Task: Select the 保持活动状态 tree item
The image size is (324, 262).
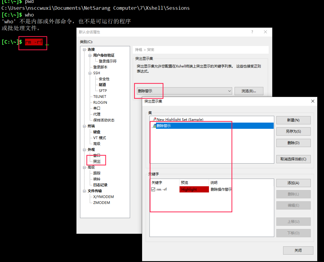Action: [x=104, y=120]
